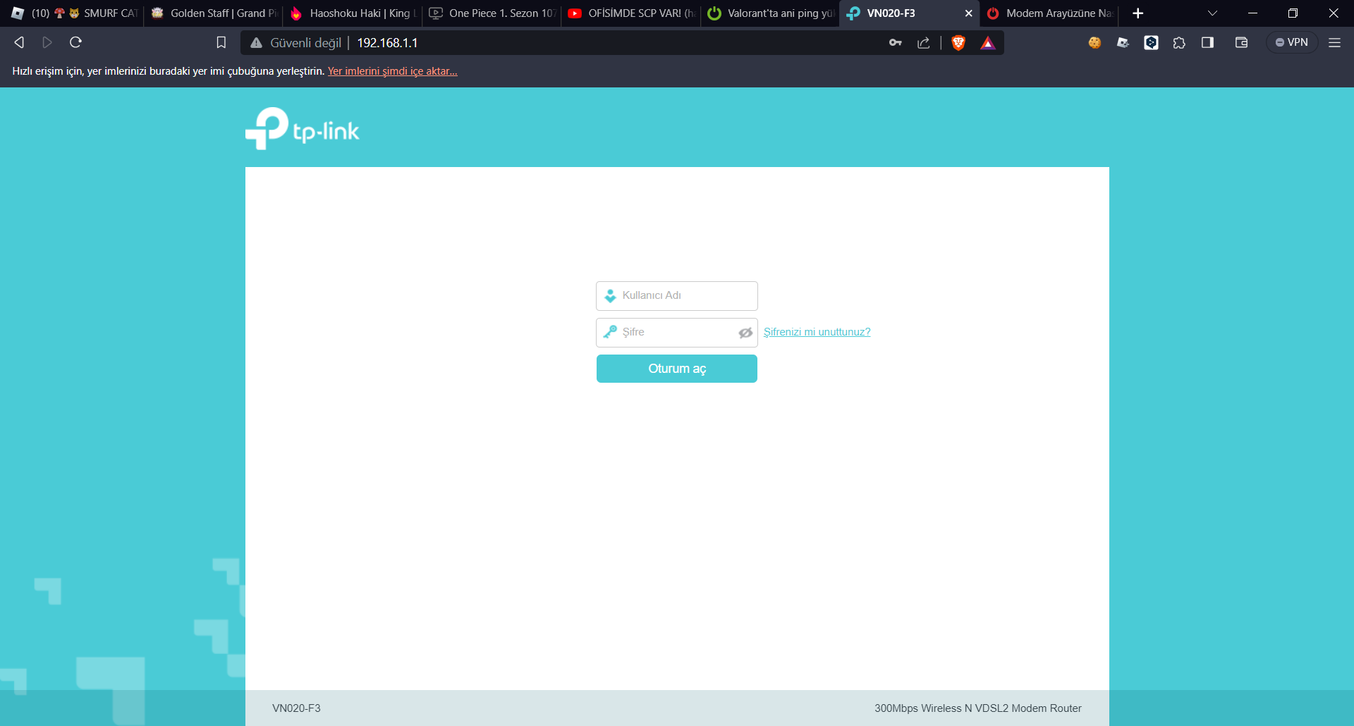This screenshot has width=1354, height=726.
Task: Go forward to the next page
Action: (x=47, y=42)
